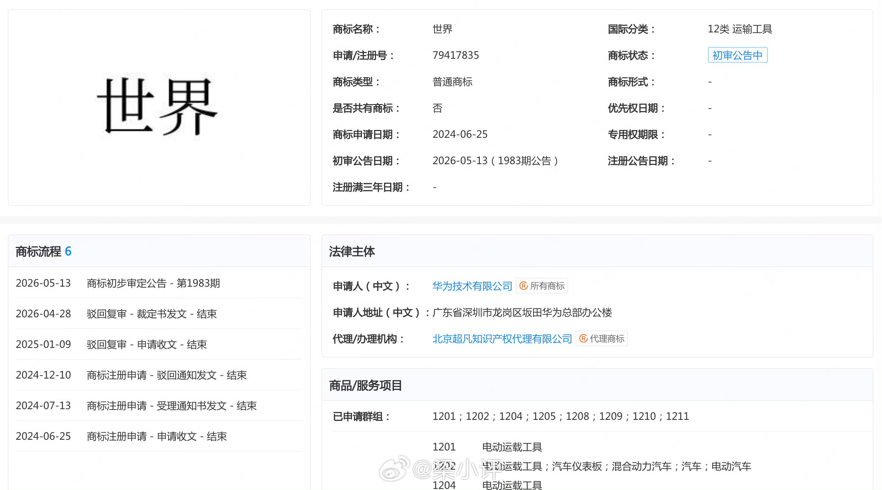The image size is (882, 490).
Task: Click the 1201 电动运载工具 row
Action: point(487,447)
